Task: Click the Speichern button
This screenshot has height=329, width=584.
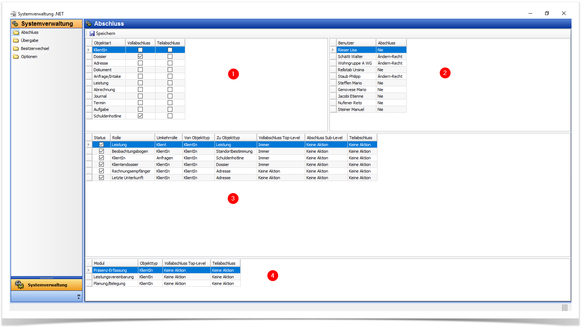Action: coord(102,33)
